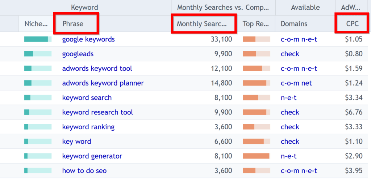Sort by Monthly Searches column header
This screenshot has width=371, height=182.
coord(201,24)
